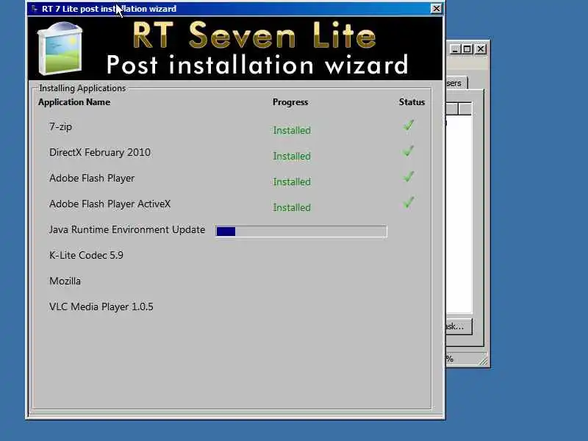Click Installed label for Flash Player ActiveX

click(x=292, y=207)
